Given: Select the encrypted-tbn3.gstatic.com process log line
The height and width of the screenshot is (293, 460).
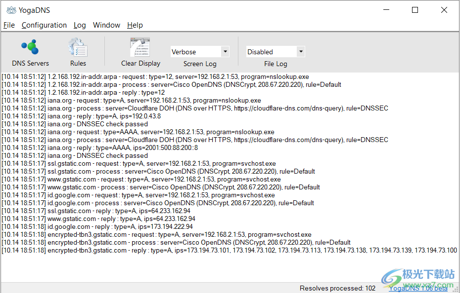Looking at the screenshot, I should tap(176, 243).
